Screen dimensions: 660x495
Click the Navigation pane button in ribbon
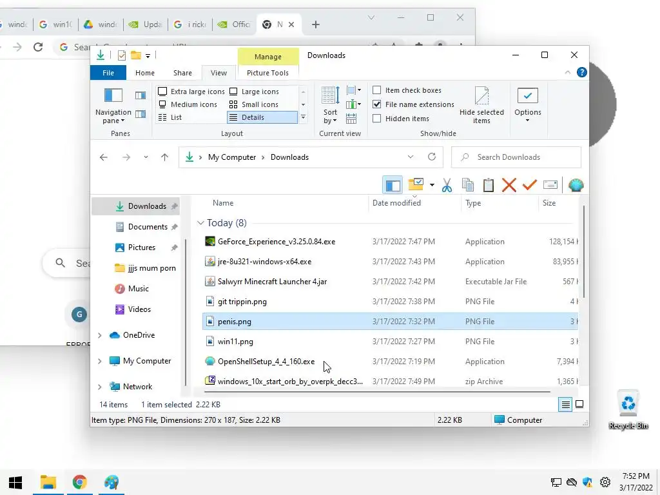[x=113, y=105]
